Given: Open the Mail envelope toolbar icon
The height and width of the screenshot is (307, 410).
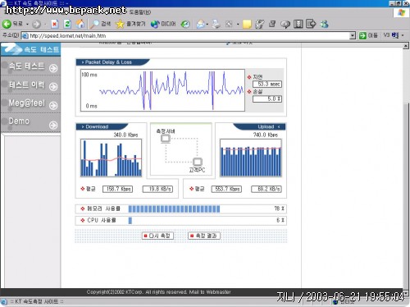Looking at the screenshot, I should coord(201,24).
